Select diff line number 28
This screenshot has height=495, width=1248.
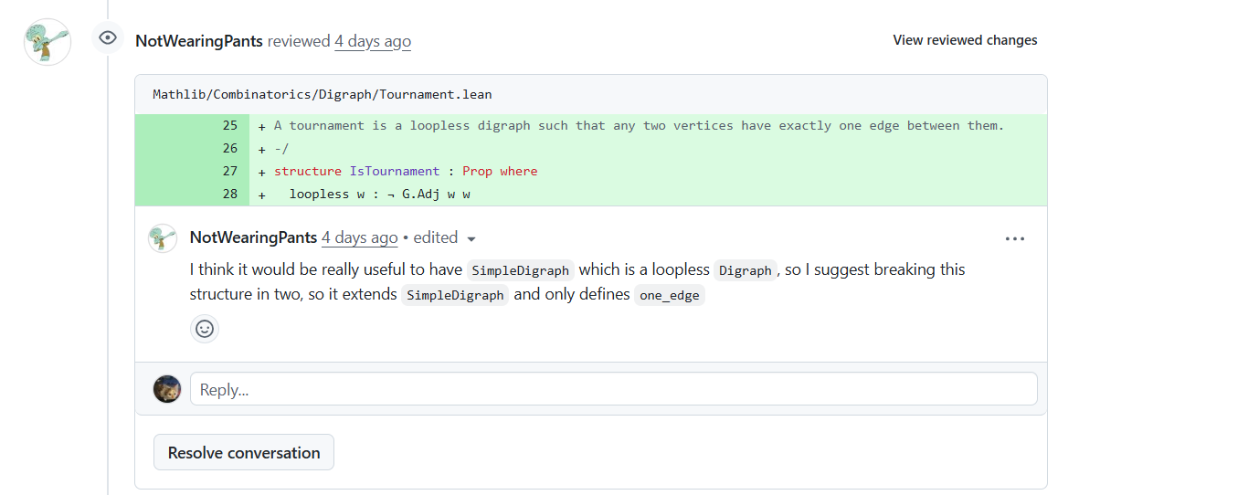(x=229, y=195)
